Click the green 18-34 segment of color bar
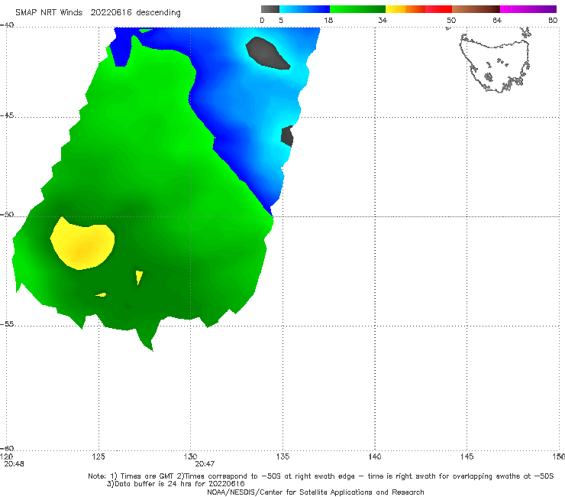Image resolution: width=565 pixels, height=497 pixels. 357,9
